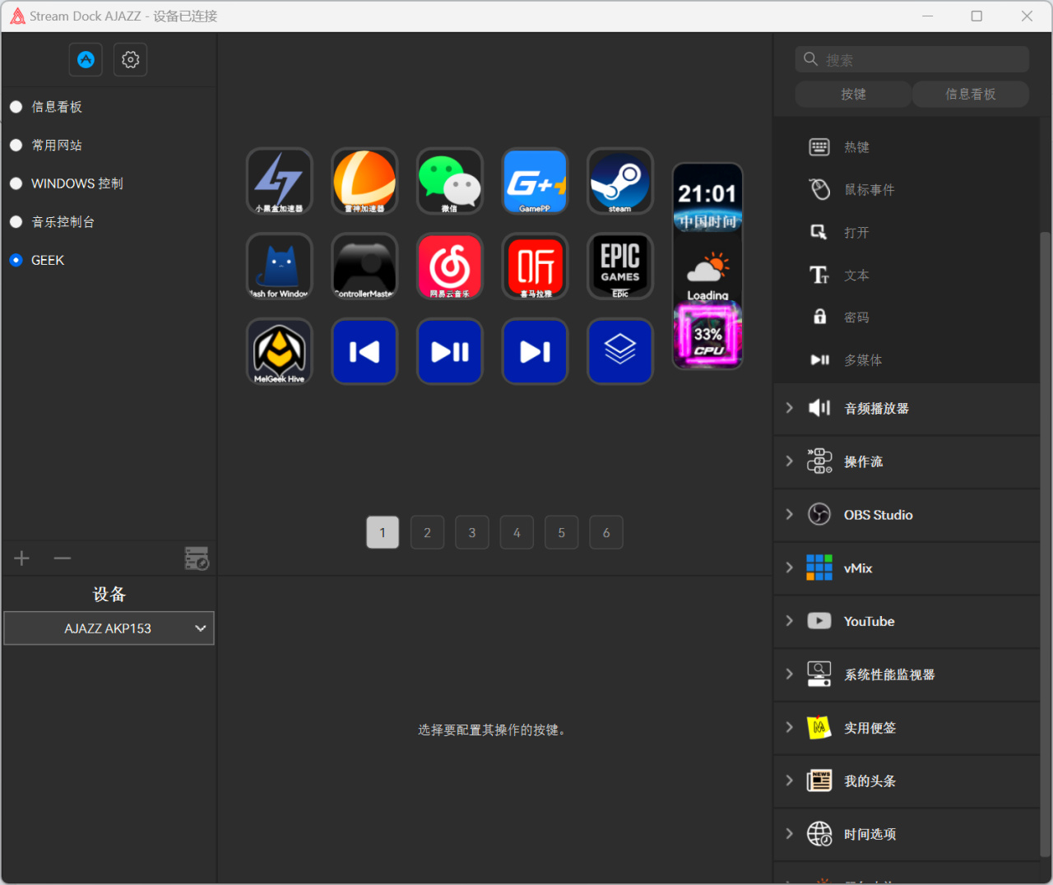Open the profile management icon

[197, 558]
